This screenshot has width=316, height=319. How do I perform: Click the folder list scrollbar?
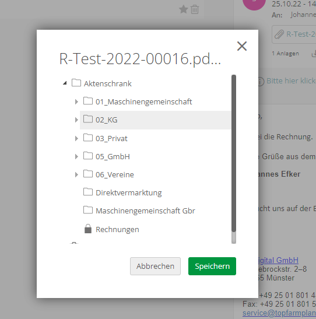click(234, 153)
